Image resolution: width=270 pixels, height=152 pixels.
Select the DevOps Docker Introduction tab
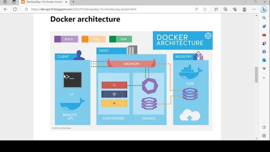pyautogui.click(x=44, y=2)
